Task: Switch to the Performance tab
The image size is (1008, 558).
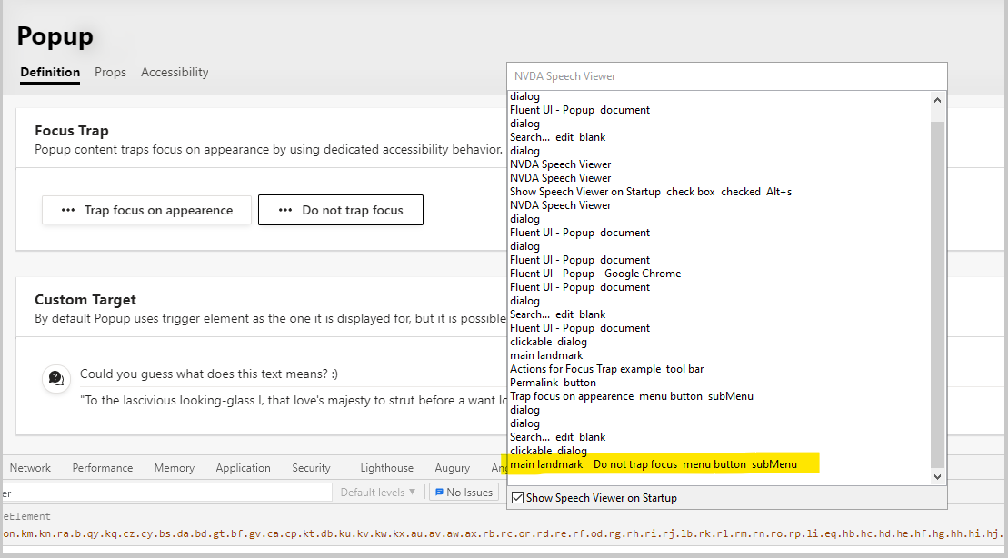Action: [x=102, y=467]
